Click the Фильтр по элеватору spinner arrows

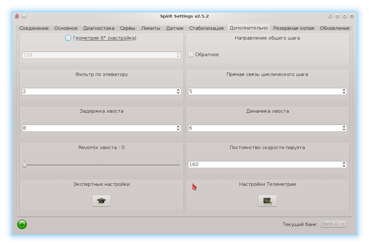point(178,91)
